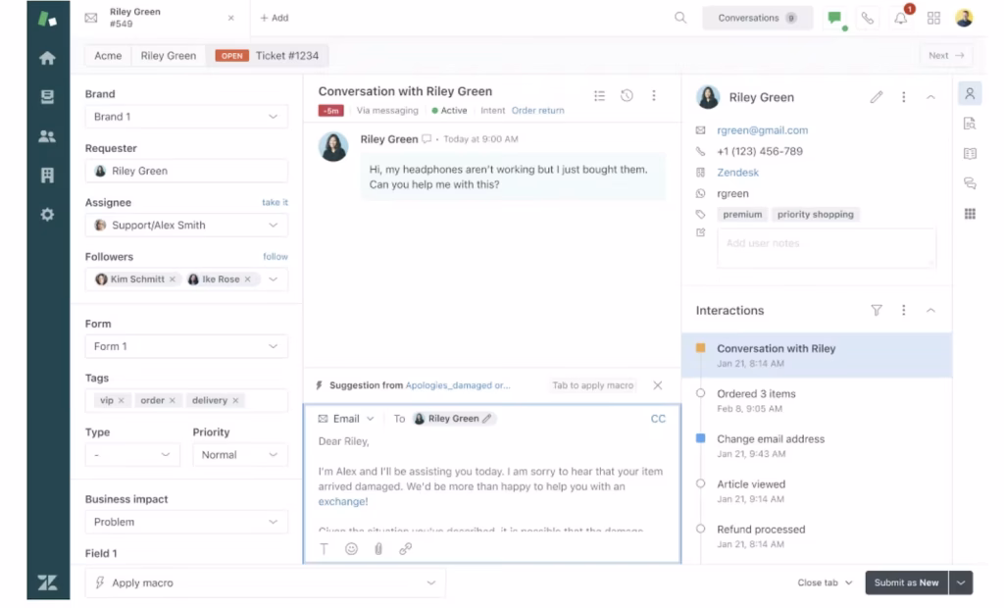This screenshot has height=608, width=1004.
Task: Select the Riley Green #549 top tab
Action: click(159, 18)
